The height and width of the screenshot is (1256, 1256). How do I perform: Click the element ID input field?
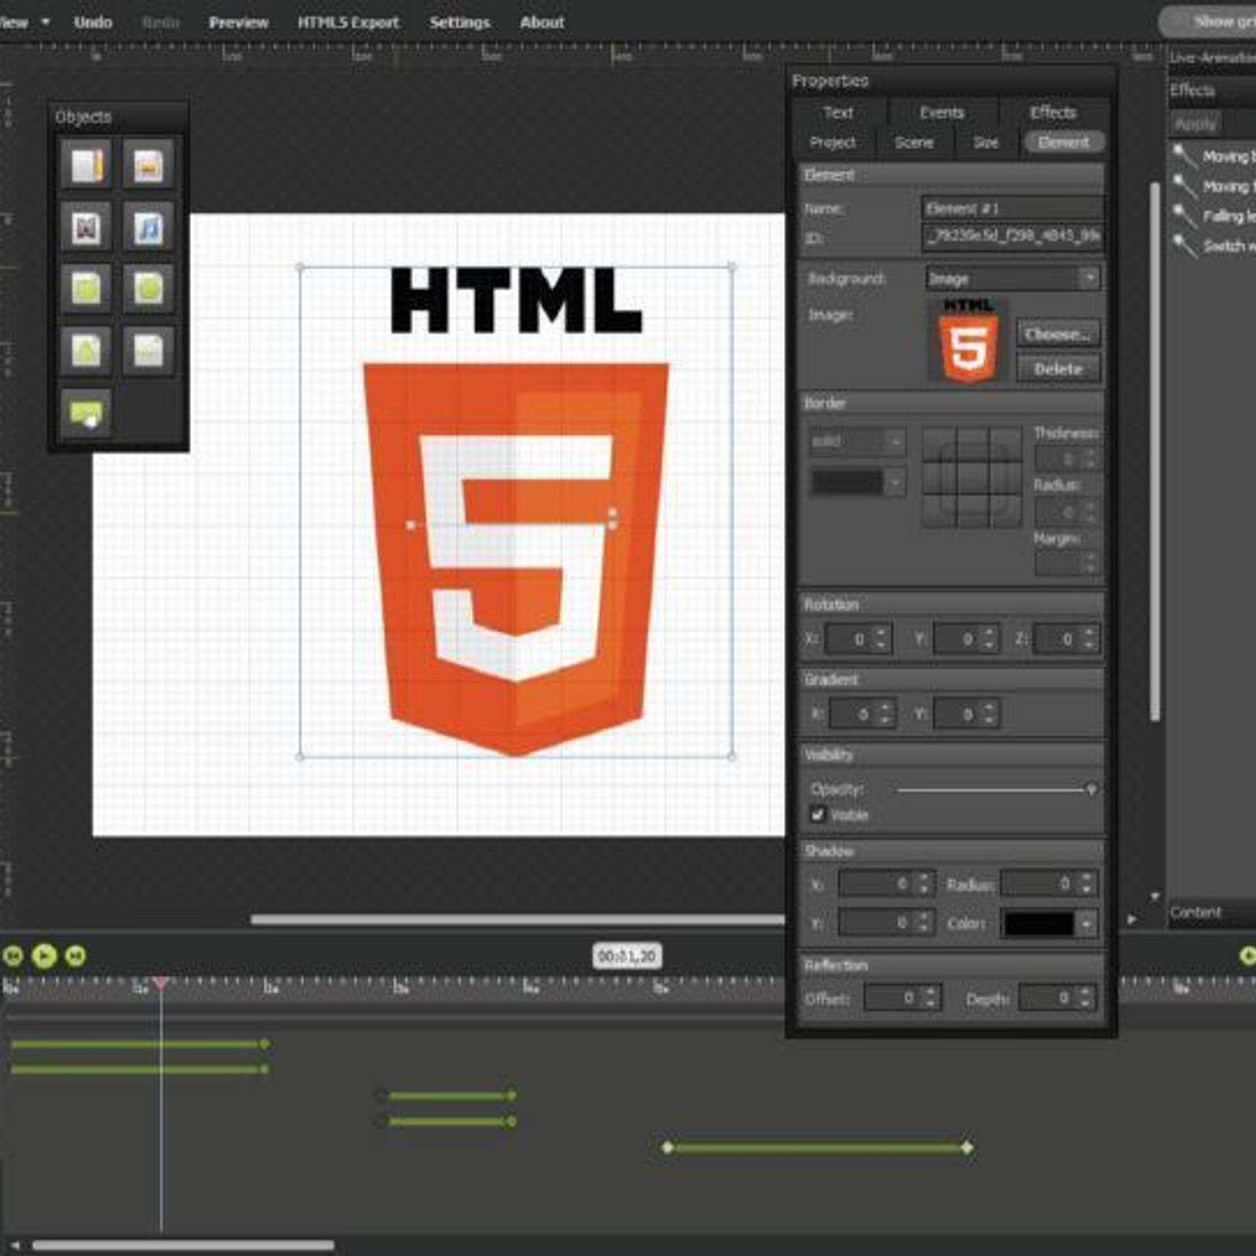coord(1012,236)
